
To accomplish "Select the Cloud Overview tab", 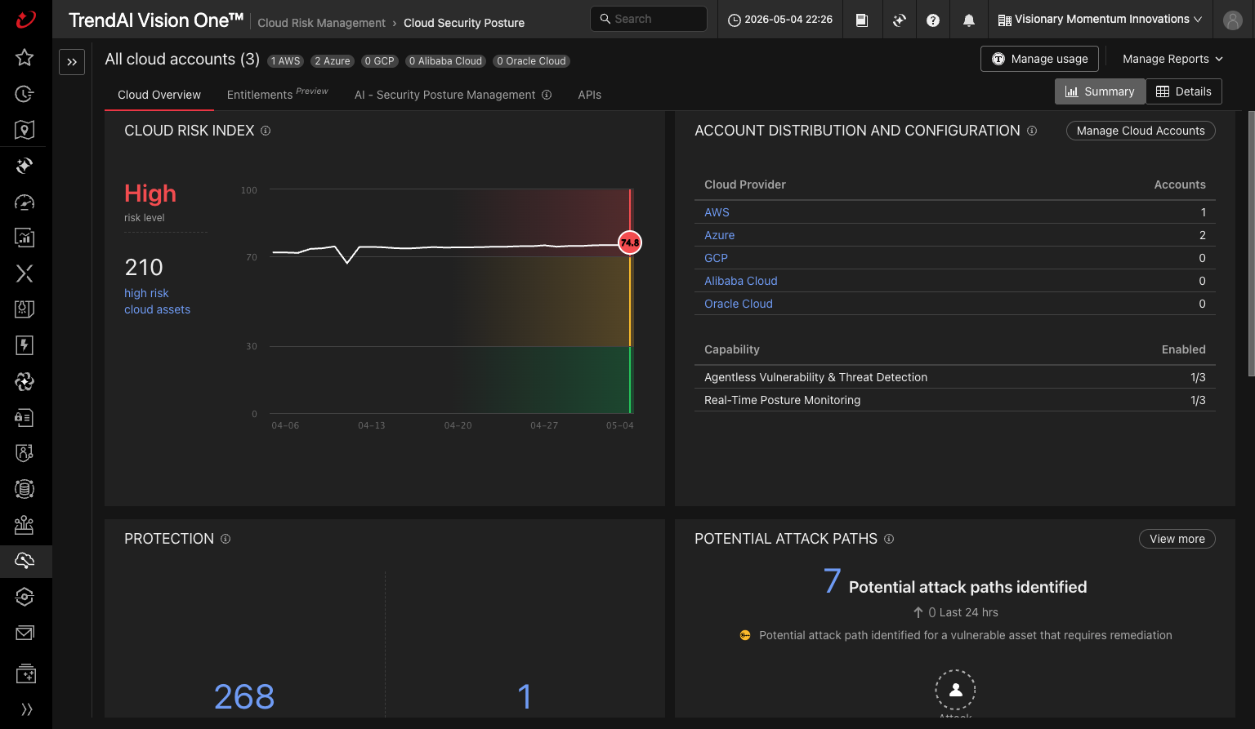I will pos(159,95).
